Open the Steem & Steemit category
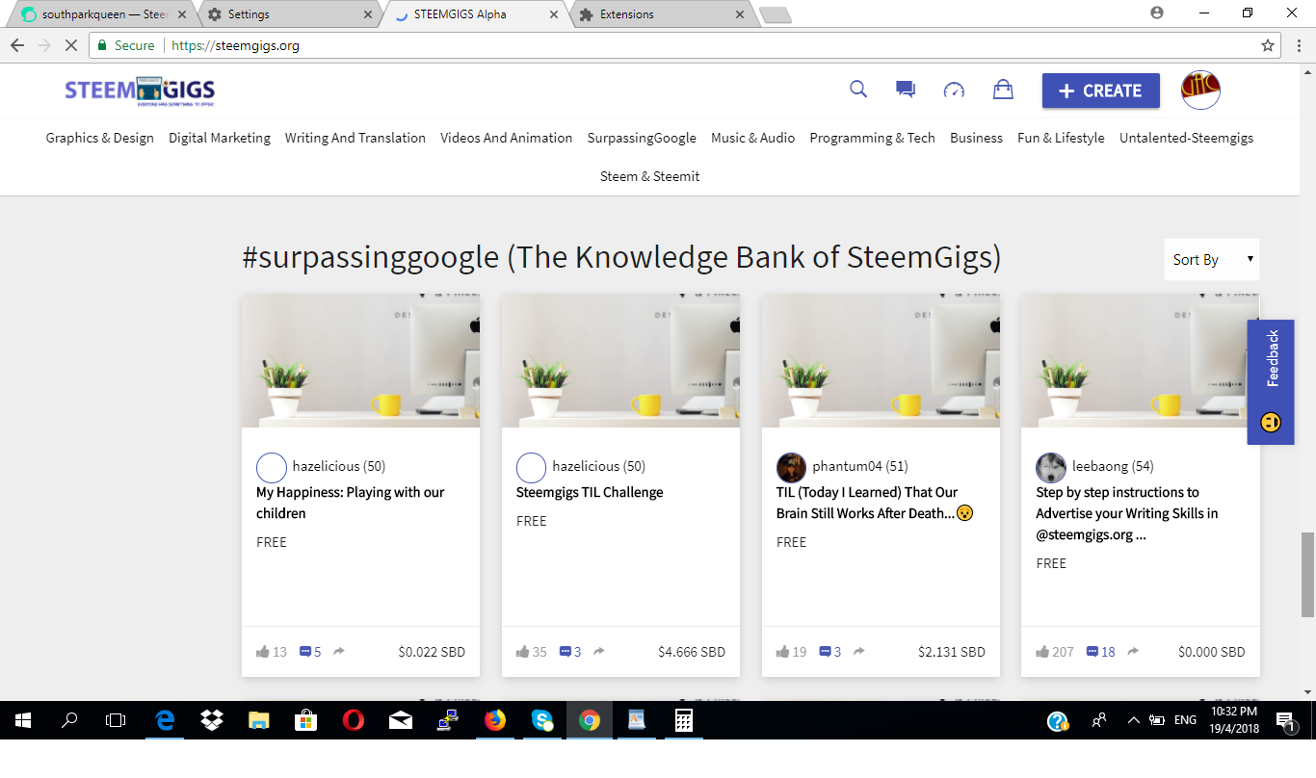Image resolution: width=1316 pixels, height=778 pixels. [650, 176]
